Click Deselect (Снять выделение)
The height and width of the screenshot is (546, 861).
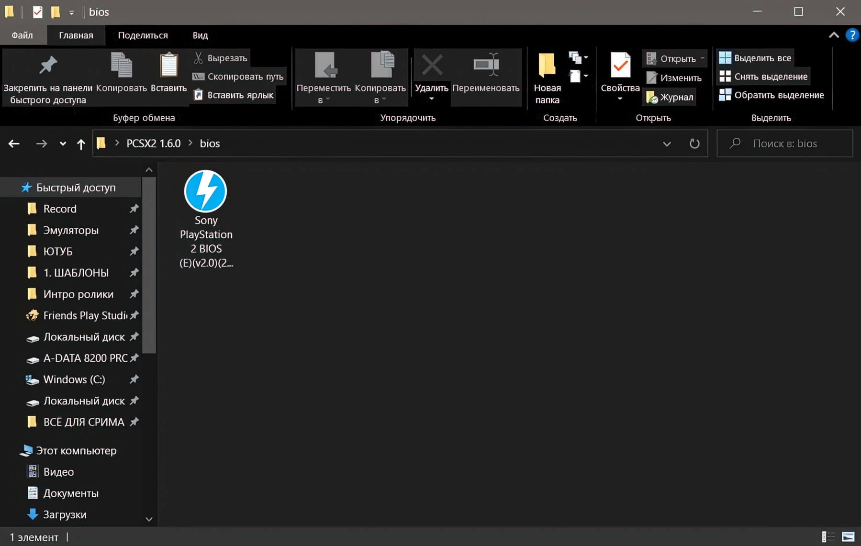[763, 77]
